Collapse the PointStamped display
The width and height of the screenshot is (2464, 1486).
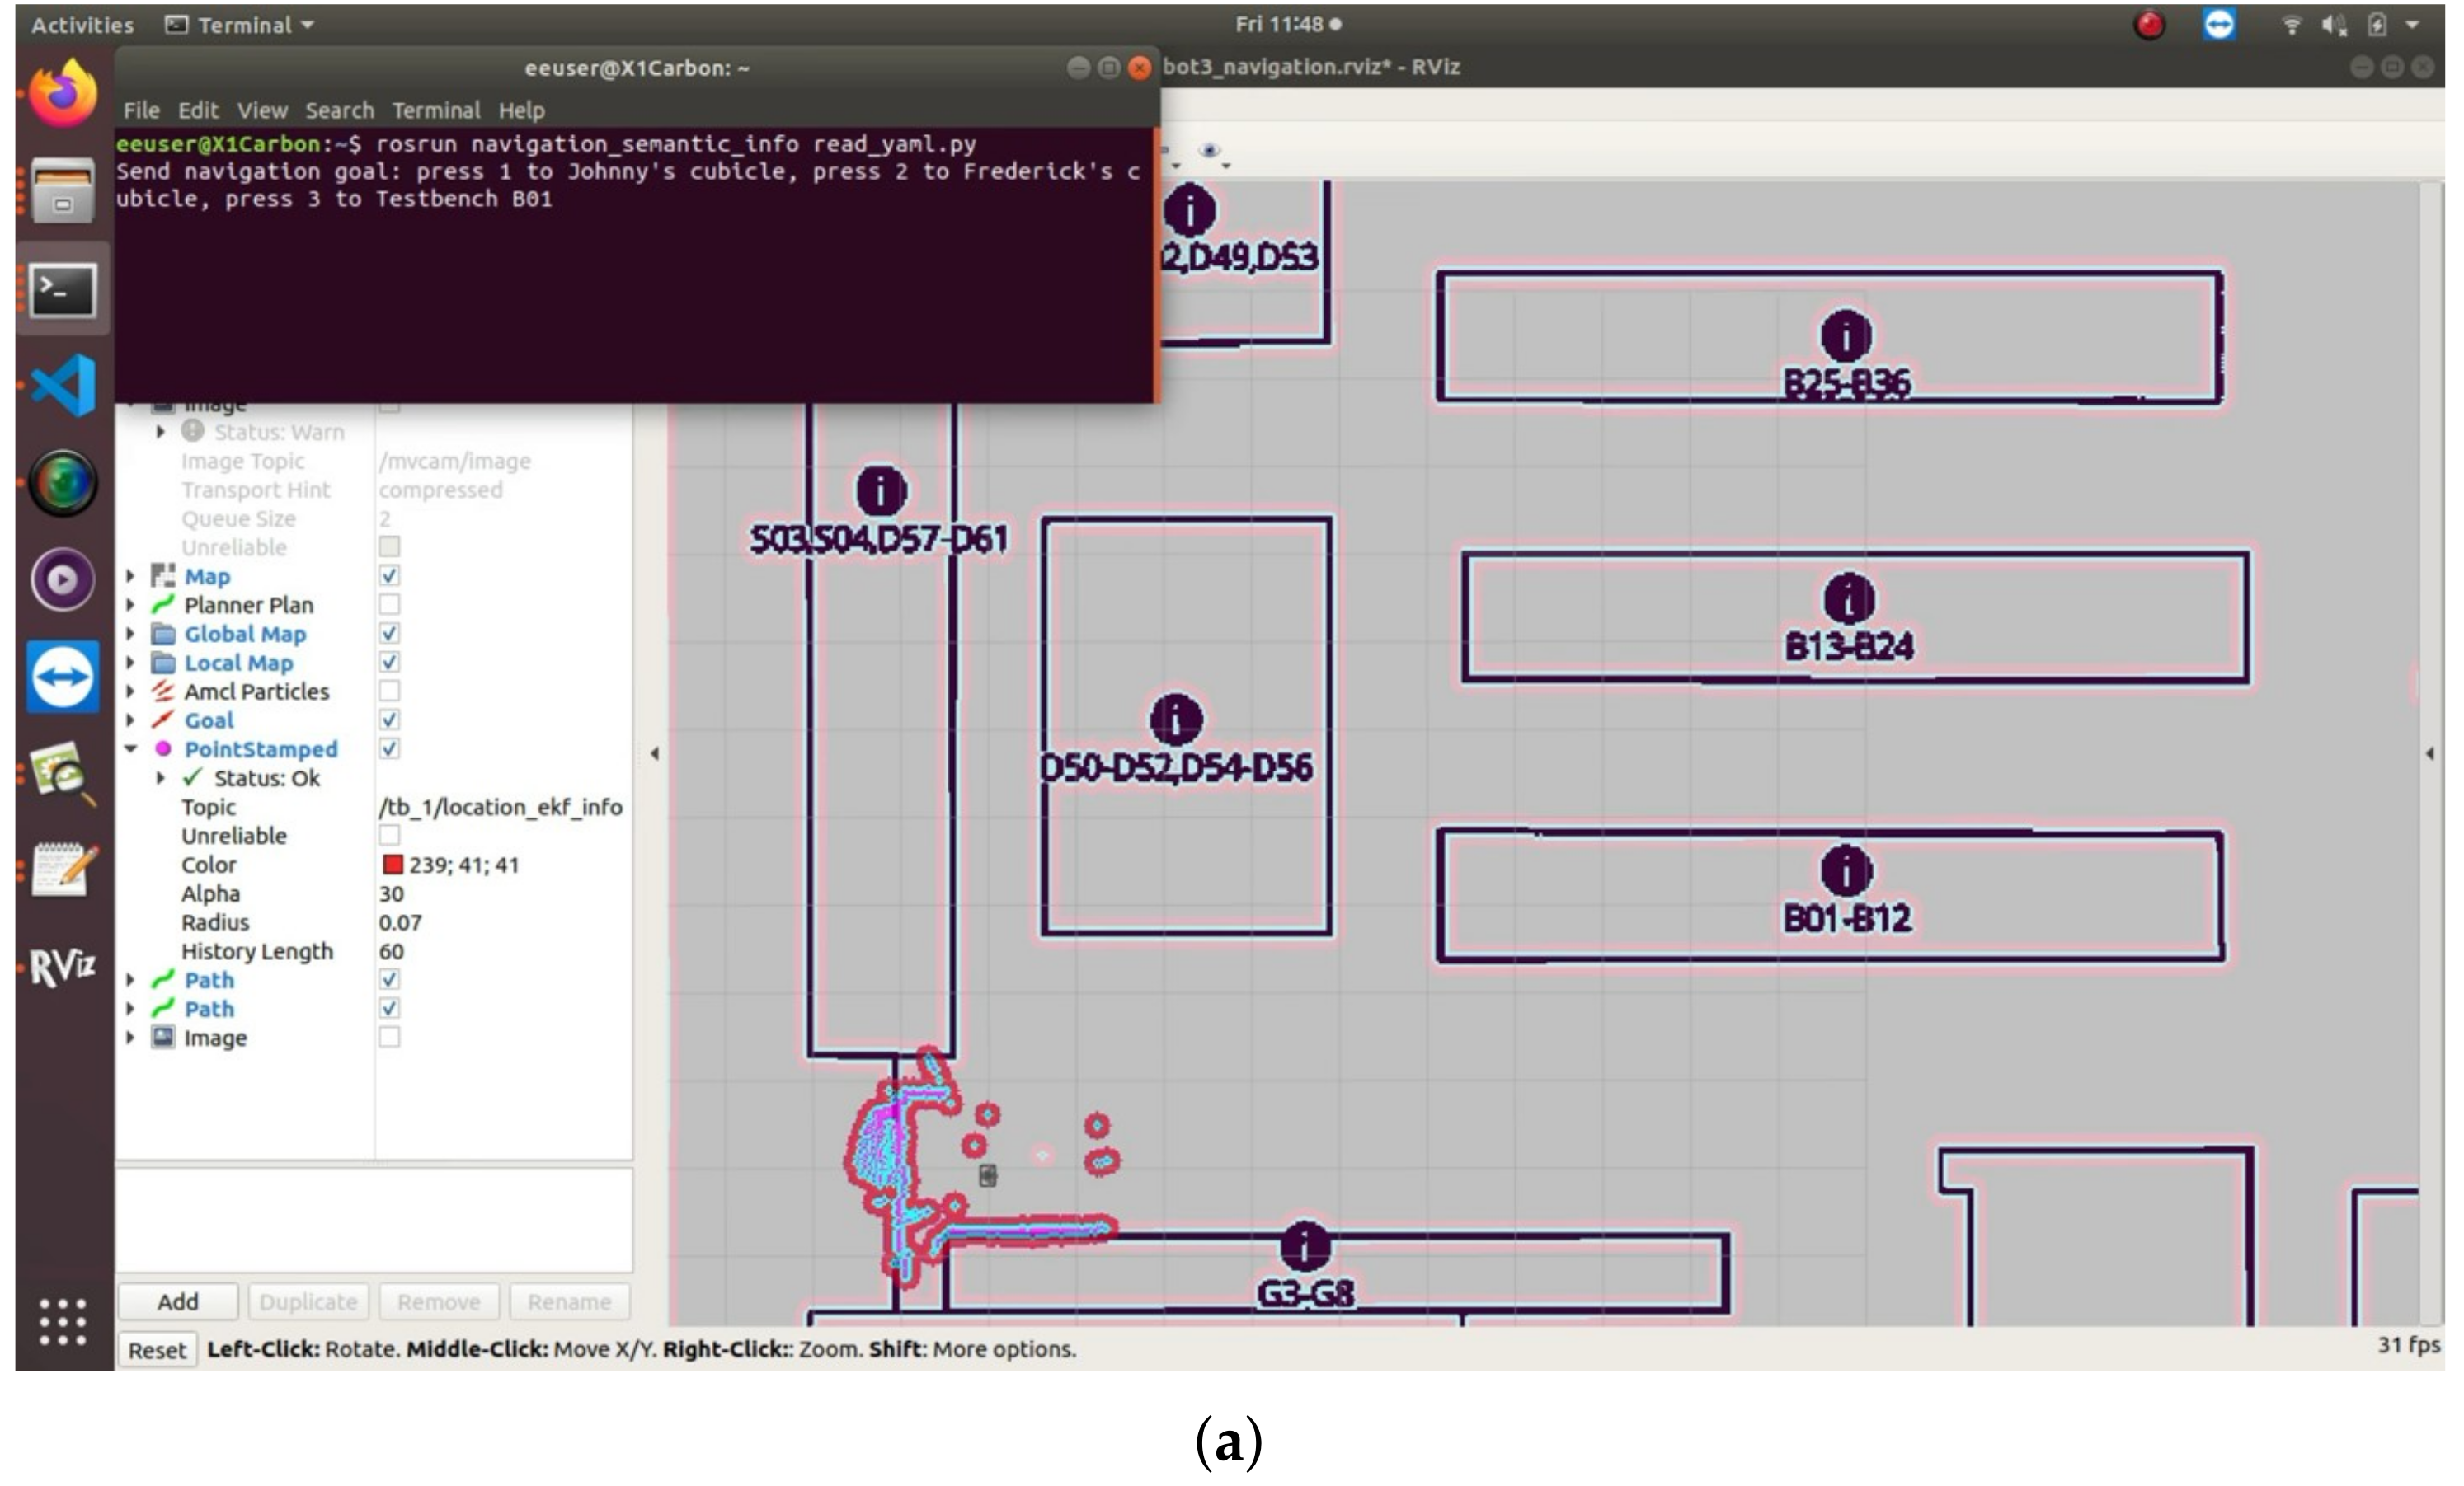tap(130, 748)
